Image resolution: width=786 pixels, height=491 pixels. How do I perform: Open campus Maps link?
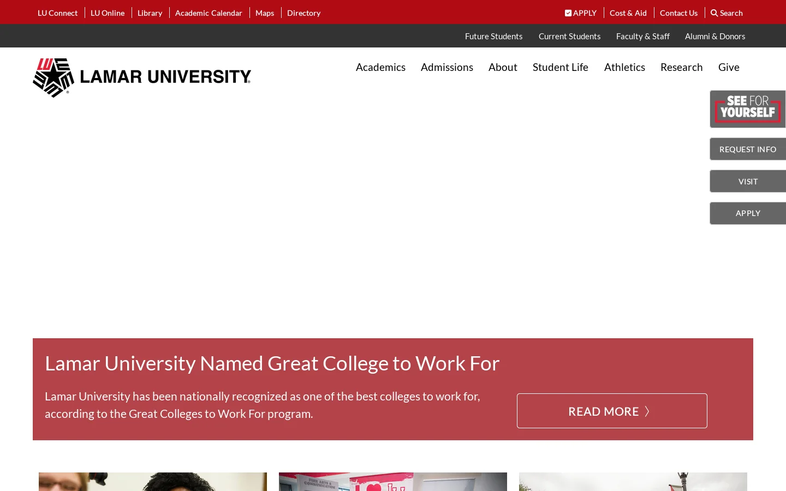(x=265, y=13)
